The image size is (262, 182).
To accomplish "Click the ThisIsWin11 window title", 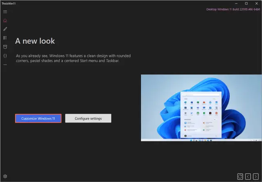I will pyautogui.click(x=9, y=4).
